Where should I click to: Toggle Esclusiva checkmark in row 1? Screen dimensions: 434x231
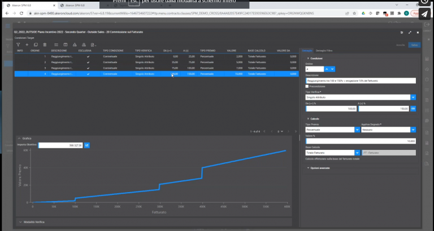click(x=88, y=56)
